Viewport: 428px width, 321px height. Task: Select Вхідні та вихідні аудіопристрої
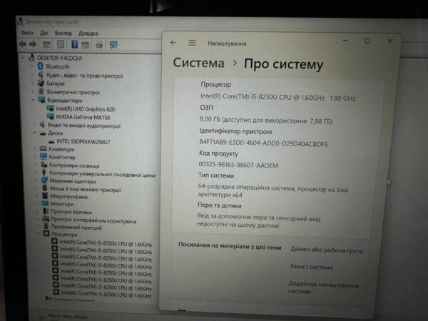pyautogui.click(x=84, y=126)
